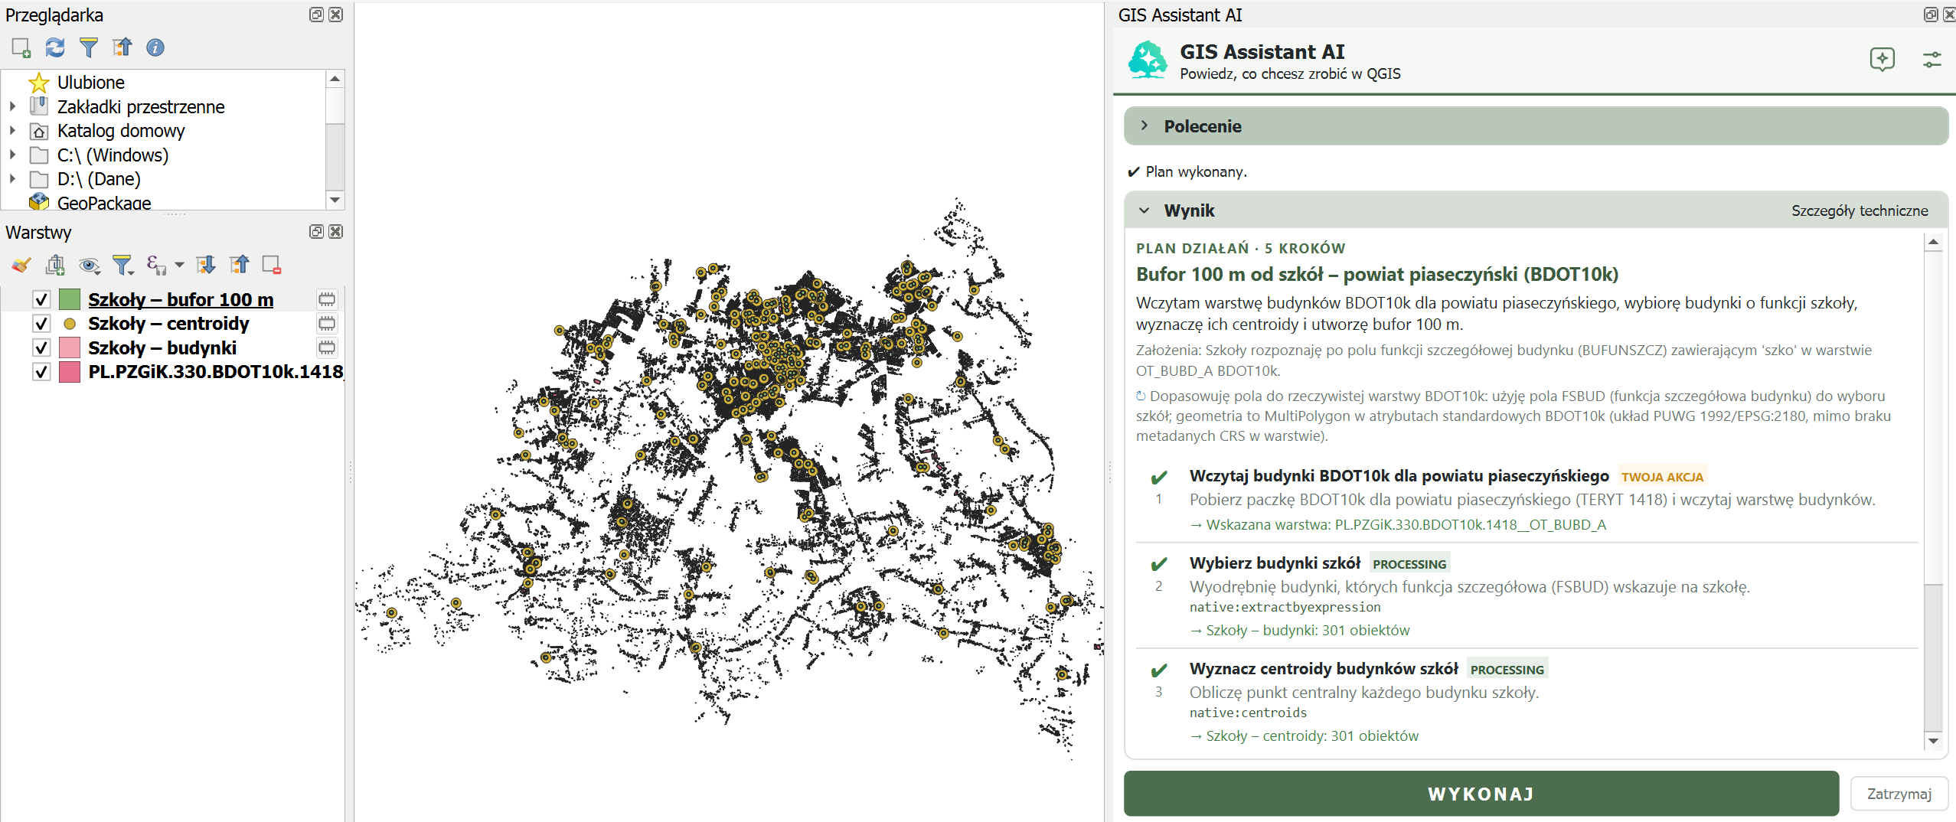Click the memory layer indicator for Szkoły – budynki
This screenshot has width=1956, height=822.
pos(327,348)
